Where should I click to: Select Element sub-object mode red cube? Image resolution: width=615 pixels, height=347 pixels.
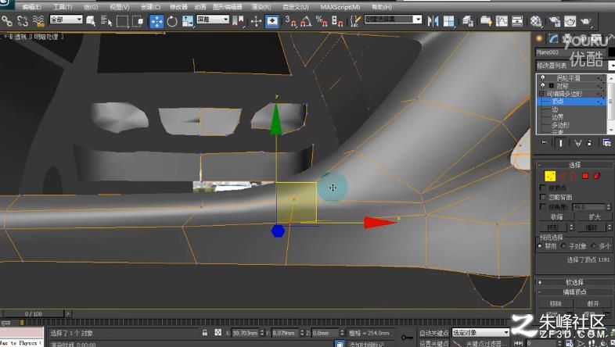pos(597,176)
